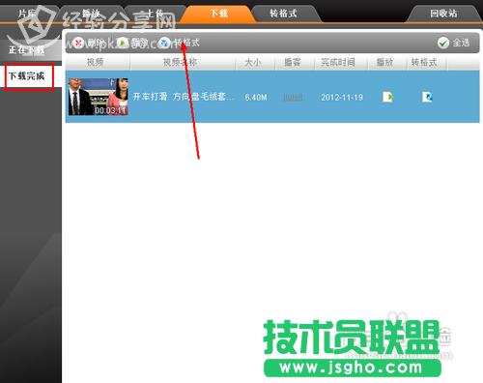
Task: Click the 全选 select-all label
Action: pyautogui.click(x=461, y=43)
